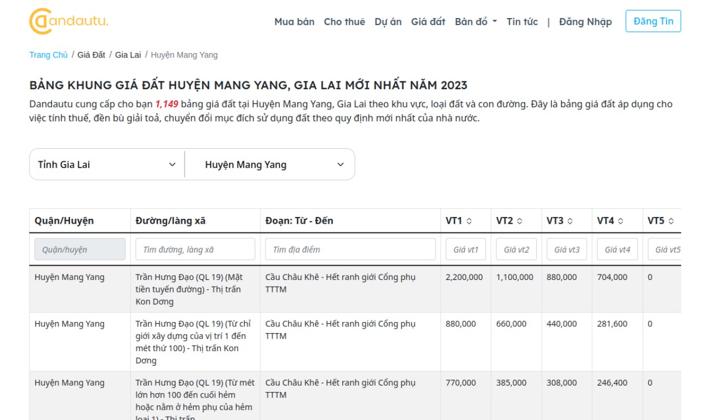Open Giá Đất breadcrumb link
The width and height of the screenshot is (701, 420).
click(91, 55)
